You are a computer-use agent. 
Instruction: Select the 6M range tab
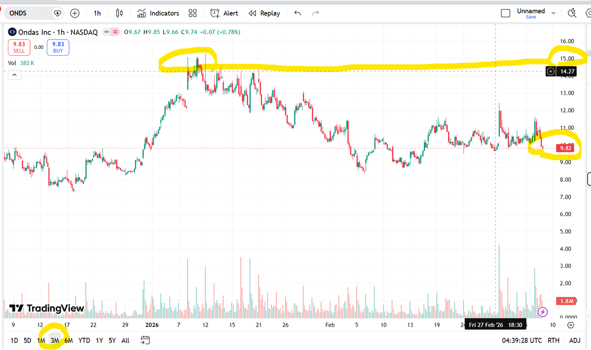click(x=68, y=340)
